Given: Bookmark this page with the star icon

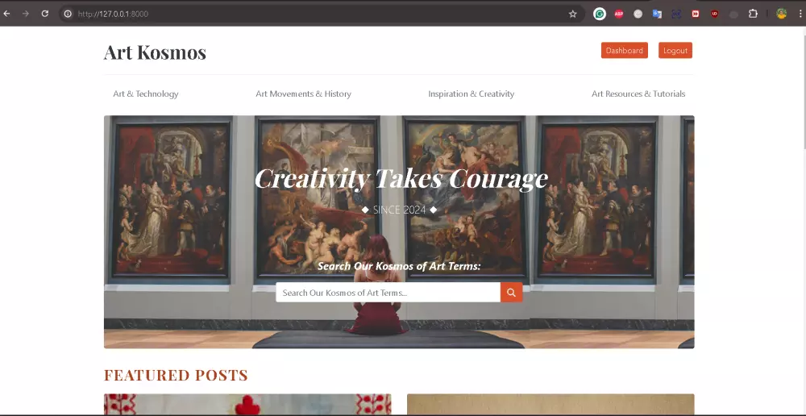Looking at the screenshot, I should [x=572, y=14].
